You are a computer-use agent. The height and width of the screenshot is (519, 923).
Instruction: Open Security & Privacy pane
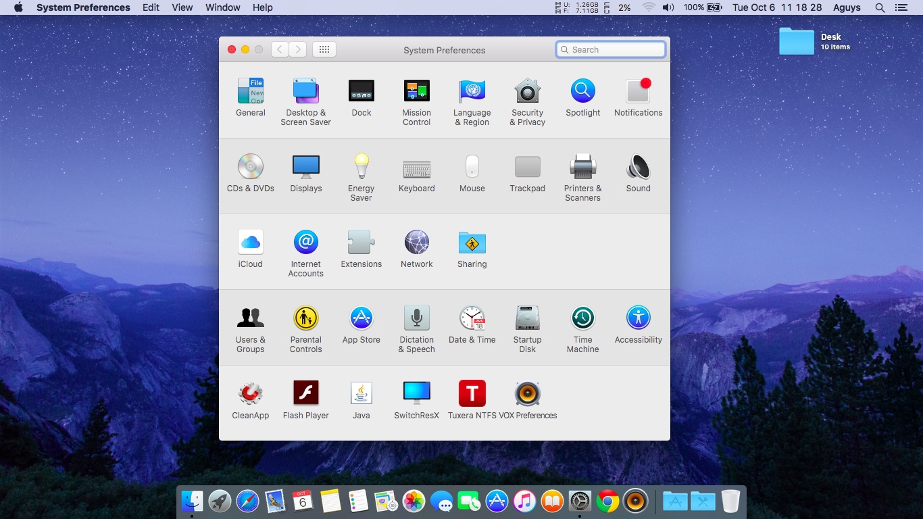coord(528,102)
